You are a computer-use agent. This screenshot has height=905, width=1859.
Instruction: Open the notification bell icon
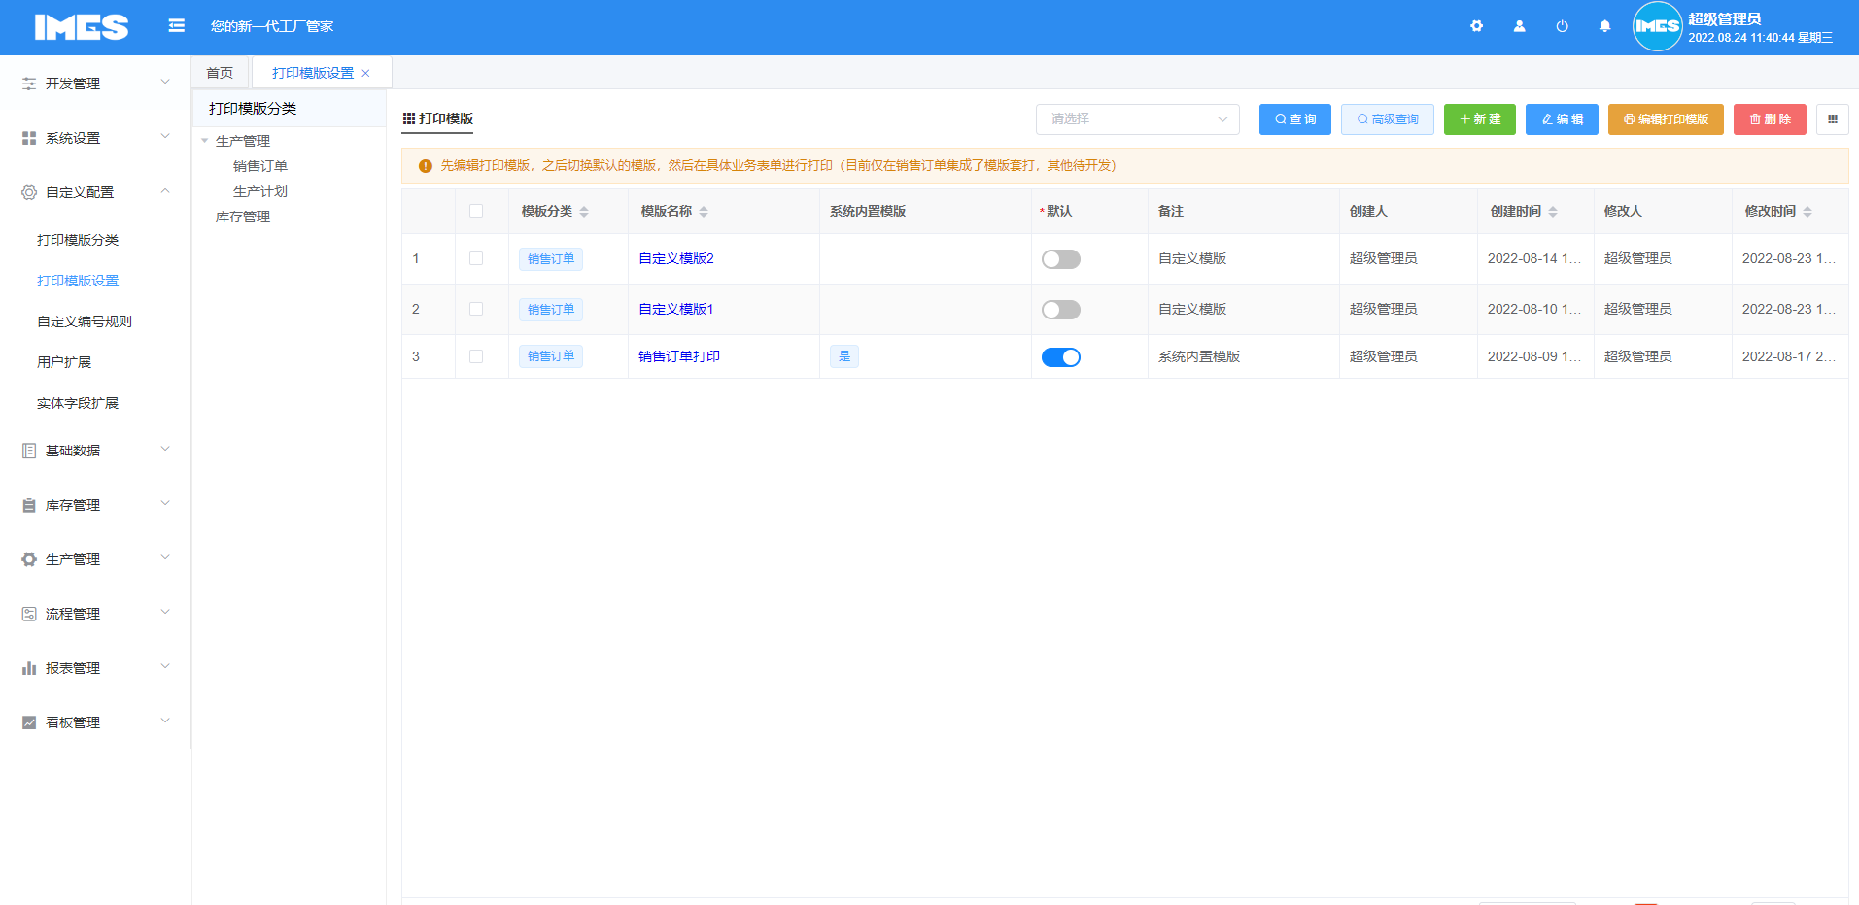pyautogui.click(x=1604, y=26)
